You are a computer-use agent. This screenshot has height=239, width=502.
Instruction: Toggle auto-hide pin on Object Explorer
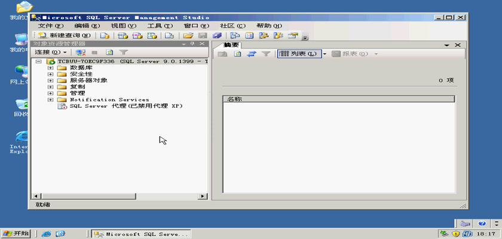(x=192, y=44)
